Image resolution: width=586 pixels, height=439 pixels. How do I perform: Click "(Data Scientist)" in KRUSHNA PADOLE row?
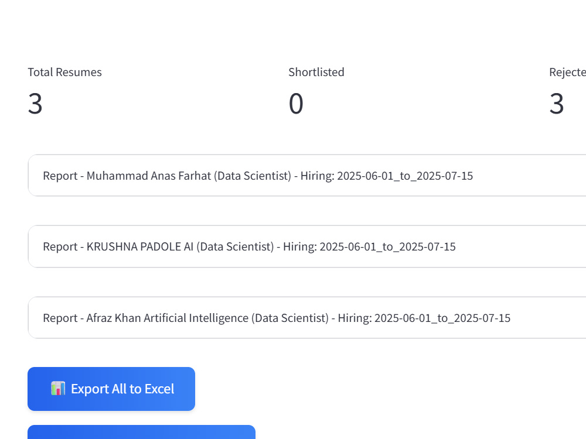click(x=235, y=246)
